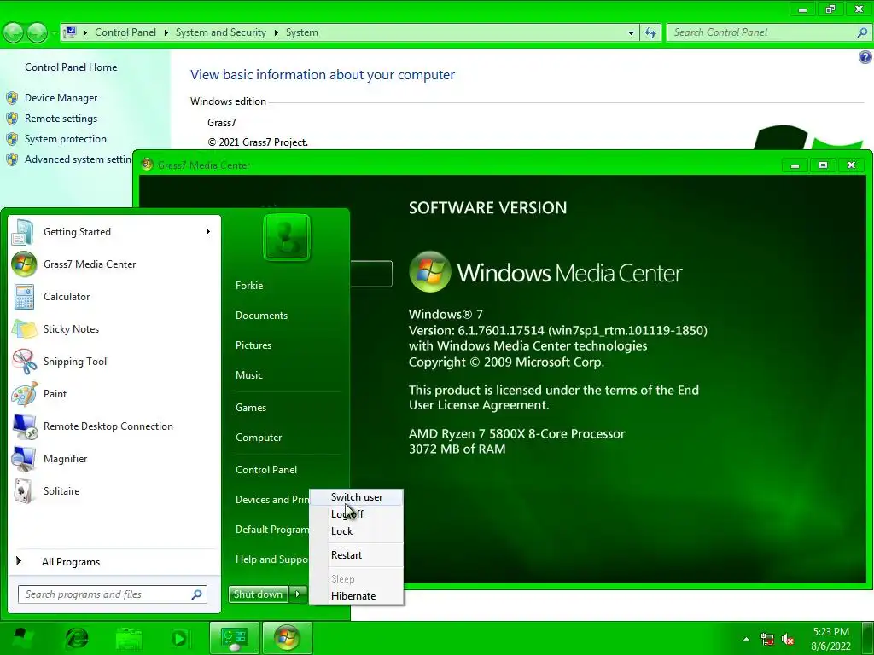The width and height of the screenshot is (874, 655).
Task: Open System protection in the sidebar
Action: 65,139
